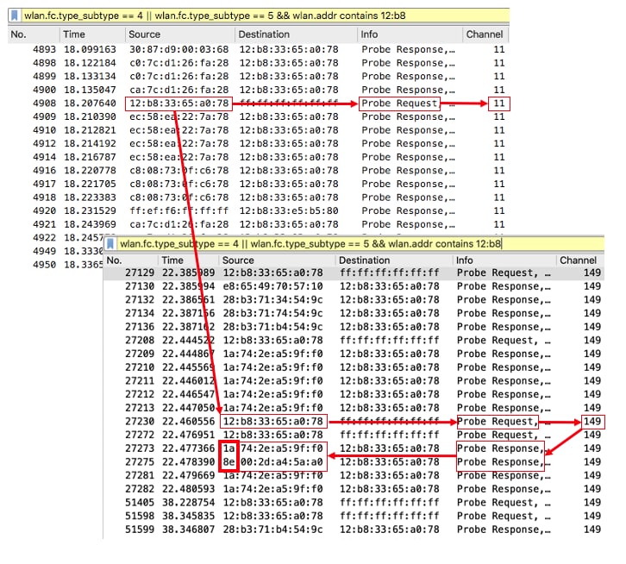The image size is (626, 564).
Task: Select packet 4899 at time 18.133134
Action: click(259, 76)
